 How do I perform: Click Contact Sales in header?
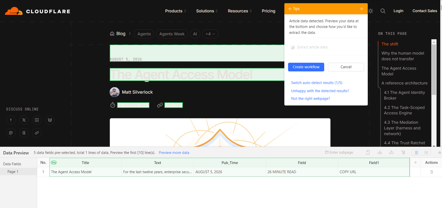click(x=425, y=11)
